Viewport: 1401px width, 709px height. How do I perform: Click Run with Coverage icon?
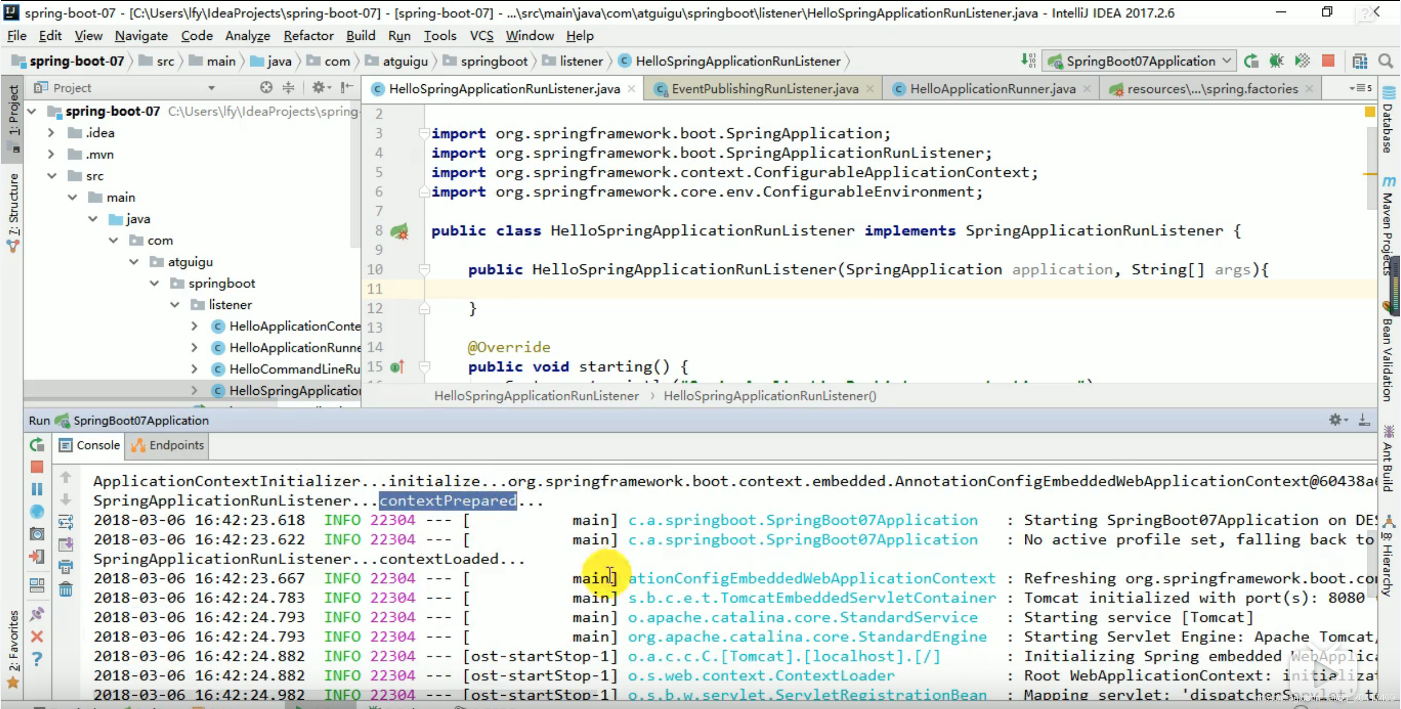point(1302,61)
